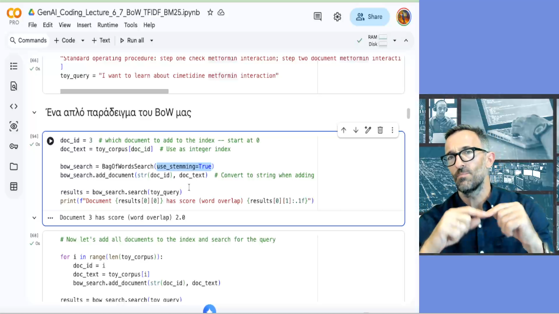559x314 pixels.
Task: Open the variables inspector sidebar icon
Action: pos(14,126)
